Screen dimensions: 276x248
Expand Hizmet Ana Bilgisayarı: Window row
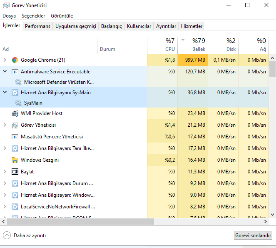[x=5, y=195]
